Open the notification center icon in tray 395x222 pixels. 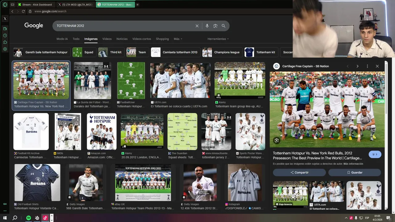coord(388,218)
